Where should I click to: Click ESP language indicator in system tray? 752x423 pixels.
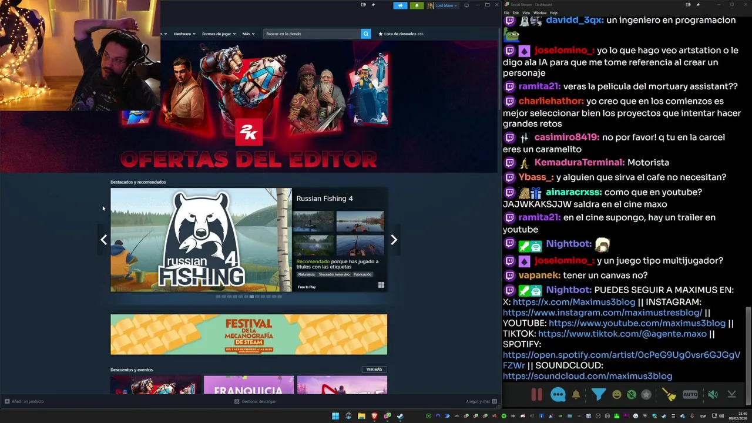pos(703,416)
